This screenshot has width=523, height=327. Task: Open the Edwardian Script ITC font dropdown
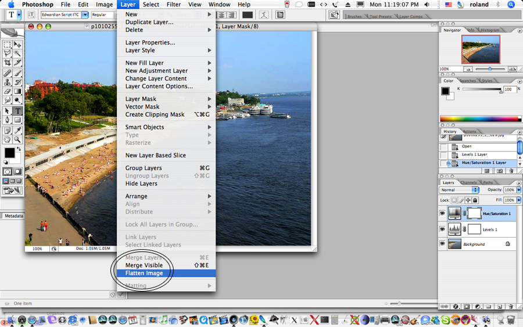[x=85, y=15]
